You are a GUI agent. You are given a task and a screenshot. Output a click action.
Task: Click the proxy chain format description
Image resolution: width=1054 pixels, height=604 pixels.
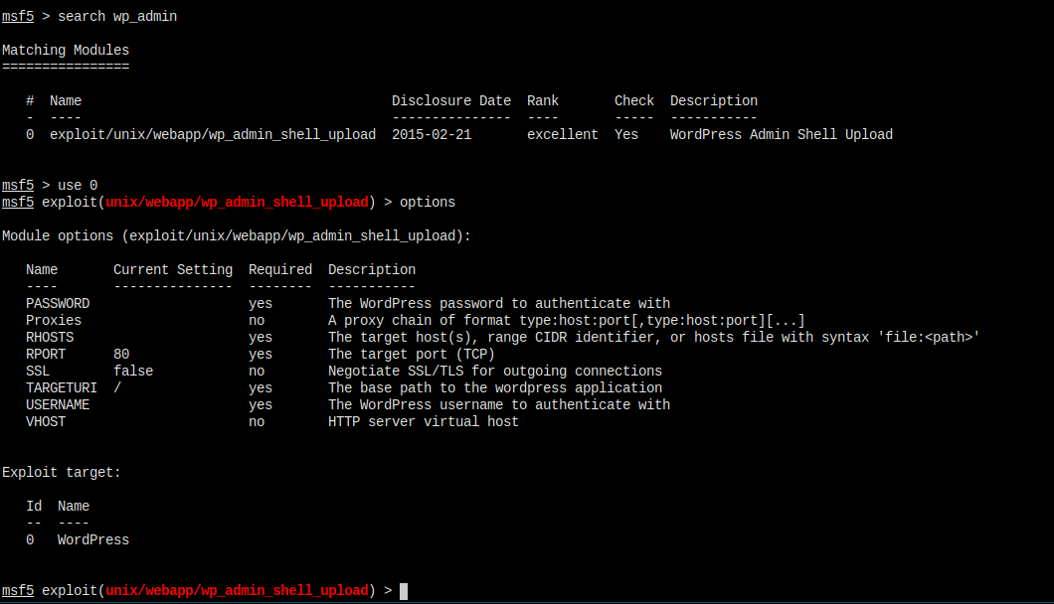[567, 321]
